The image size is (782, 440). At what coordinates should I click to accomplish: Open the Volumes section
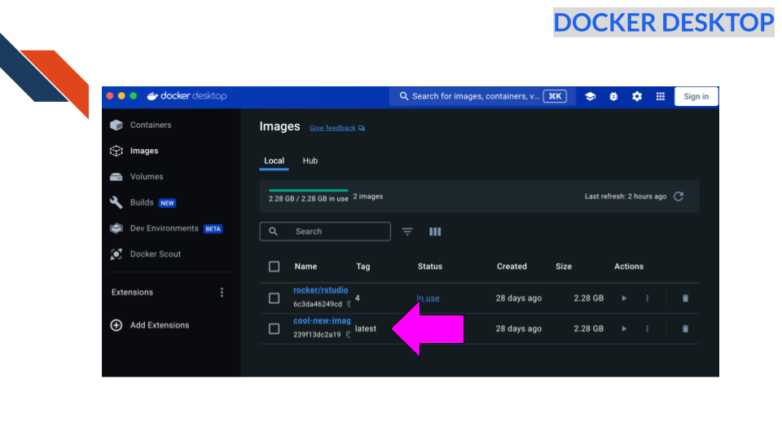[x=147, y=177]
